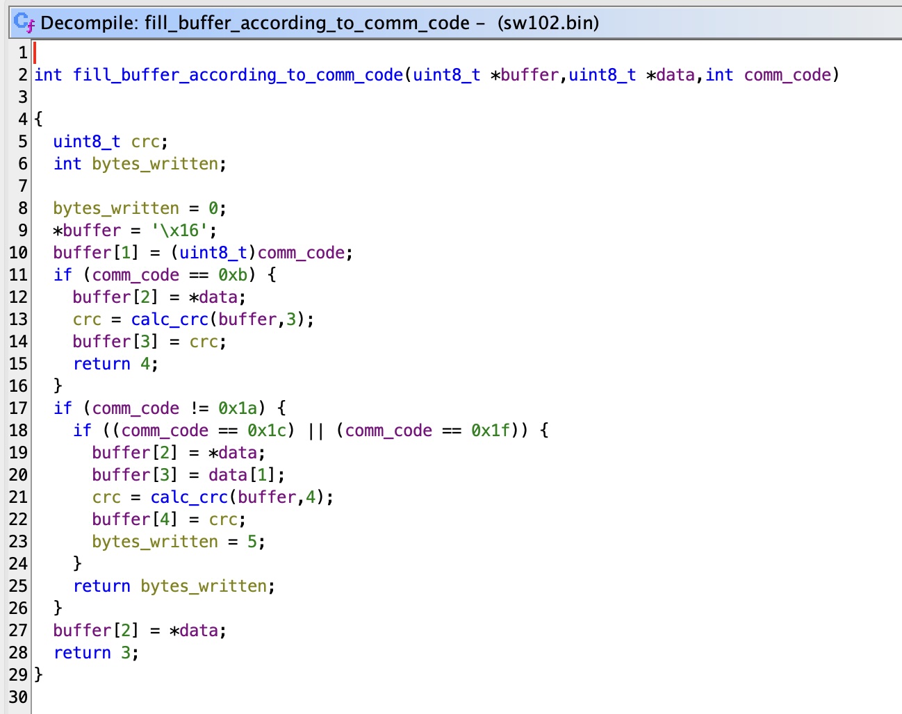Click calc_crc call on line 13

point(170,319)
